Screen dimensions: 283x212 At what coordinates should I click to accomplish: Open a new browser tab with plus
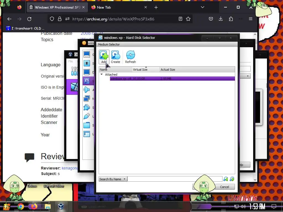pos(156,7)
